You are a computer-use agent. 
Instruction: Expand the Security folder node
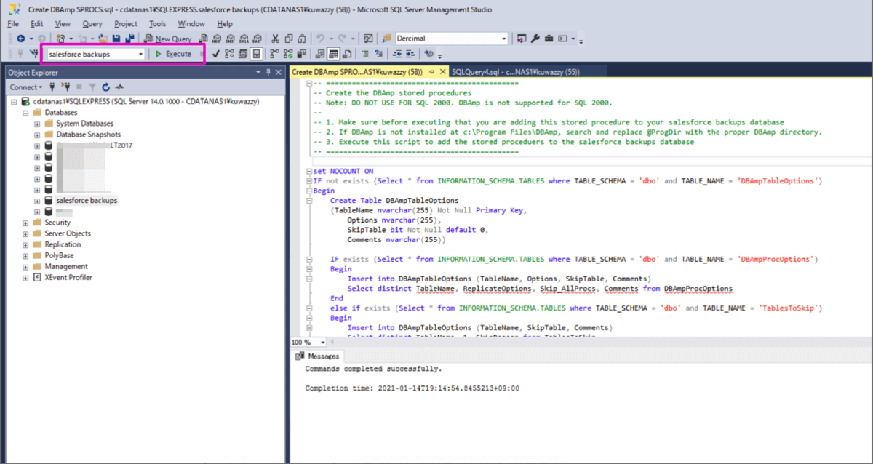[x=26, y=223]
